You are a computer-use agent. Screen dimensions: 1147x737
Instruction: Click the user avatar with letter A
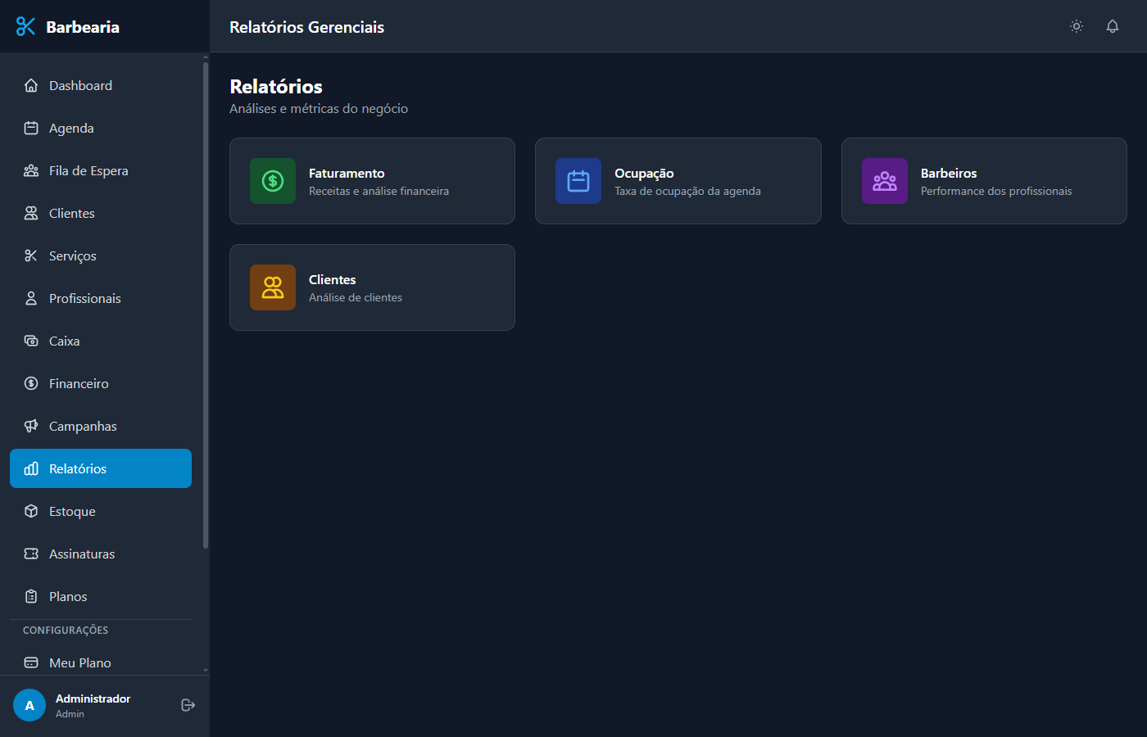[x=29, y=705]
